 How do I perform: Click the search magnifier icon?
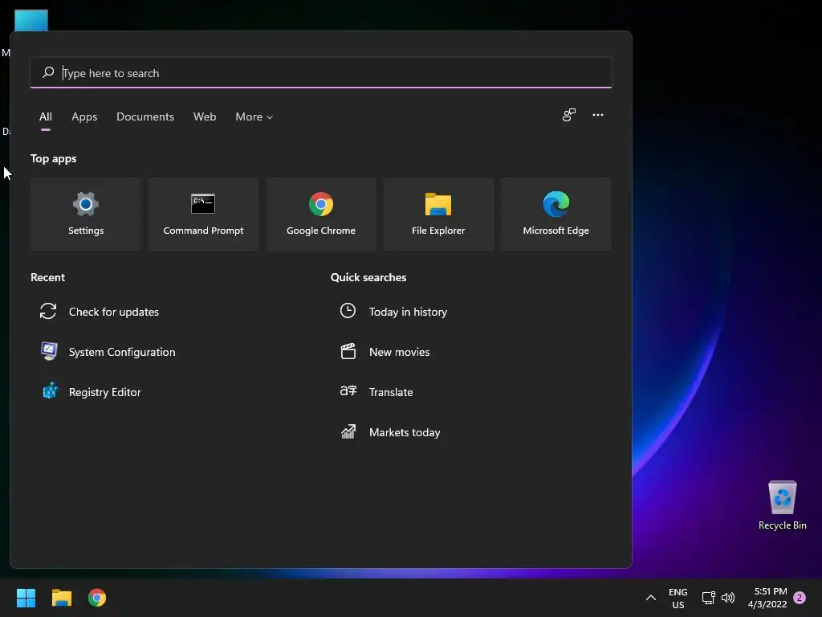point(48,72)
